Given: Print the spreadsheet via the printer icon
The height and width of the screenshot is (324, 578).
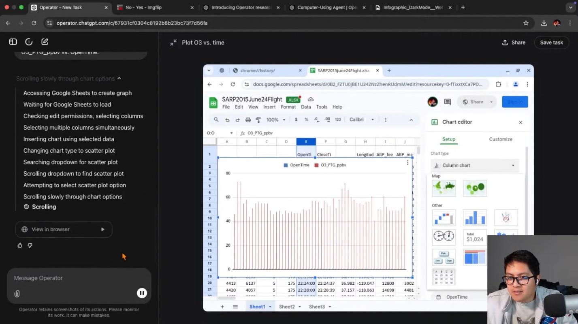Looking at the screenshot, I should (x=248, y=120).
